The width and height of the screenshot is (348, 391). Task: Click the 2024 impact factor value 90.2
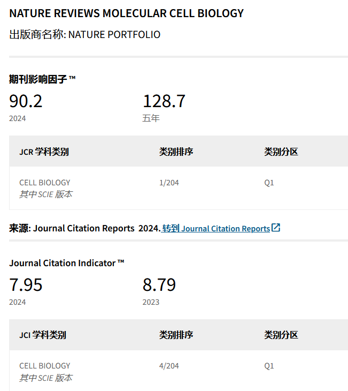click(x=26, y=101)
